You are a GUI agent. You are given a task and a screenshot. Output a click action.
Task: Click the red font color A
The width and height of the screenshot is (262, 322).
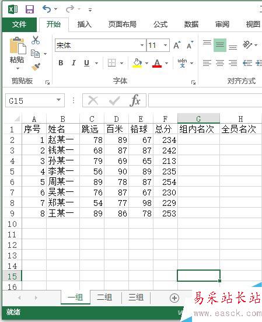point(157,63)
